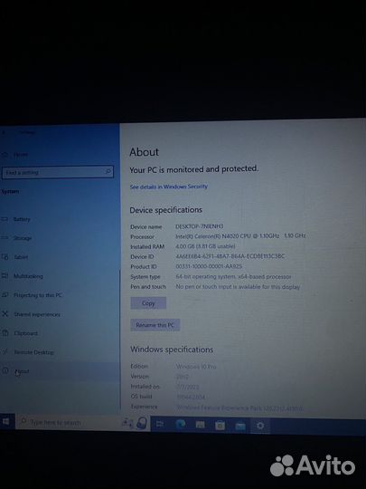Open See details in Windows Security link
This screenshot has width=366, height=489.
point(169,187)
